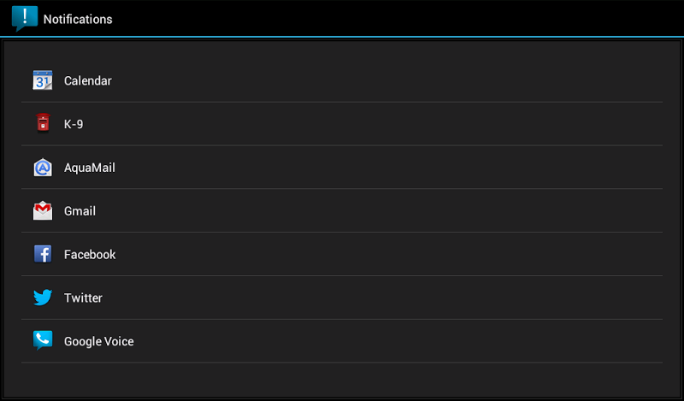
Task: Tap the Notifications exclamation bubble icon
Action: click(25, 19)
